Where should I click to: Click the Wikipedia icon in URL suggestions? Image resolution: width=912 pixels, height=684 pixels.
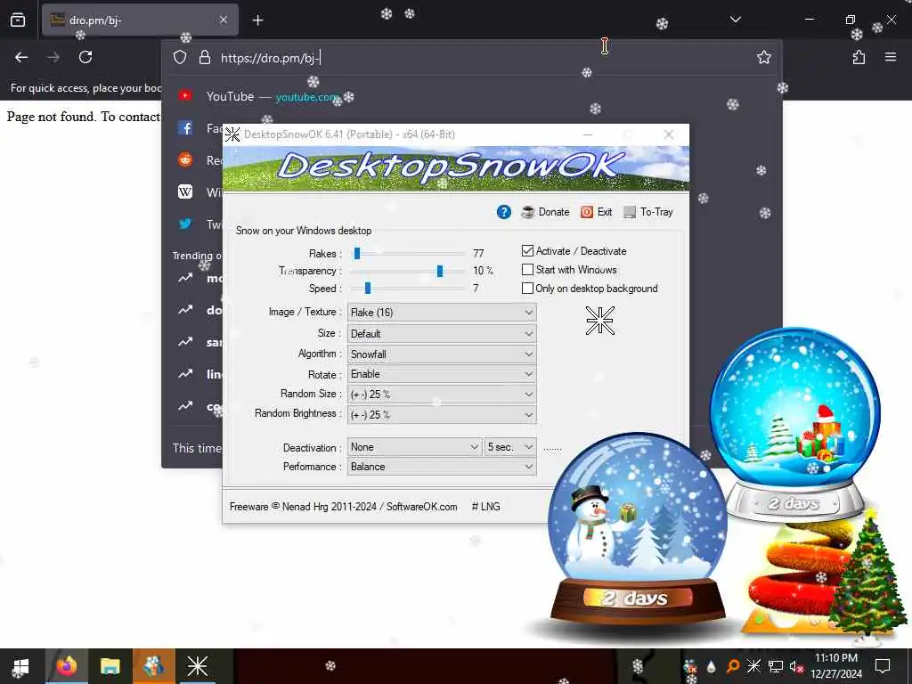pyautogui.click(x=185, y=192)
